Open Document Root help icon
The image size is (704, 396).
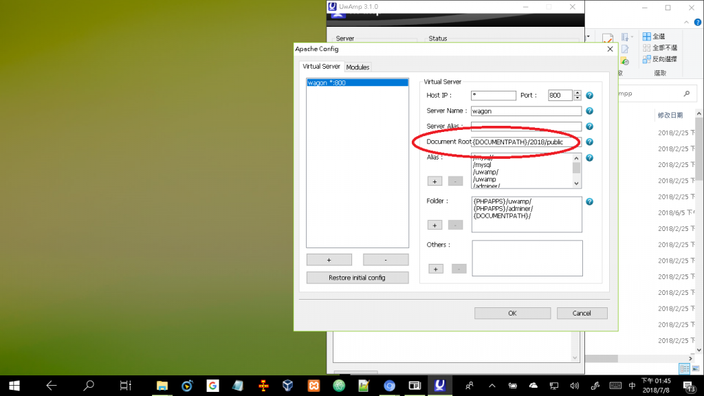click(589, 142)
